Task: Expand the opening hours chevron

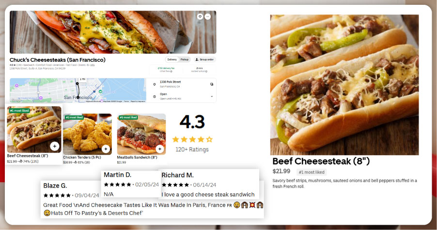Action: pyautogui.click(x=212, y=97)
